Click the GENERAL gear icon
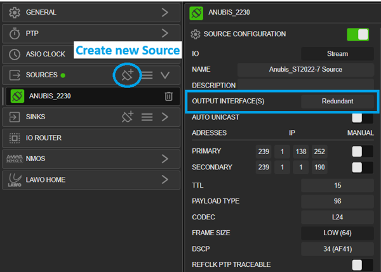The width and height of the screenshot is (381, 272). (x=15, y=13)
